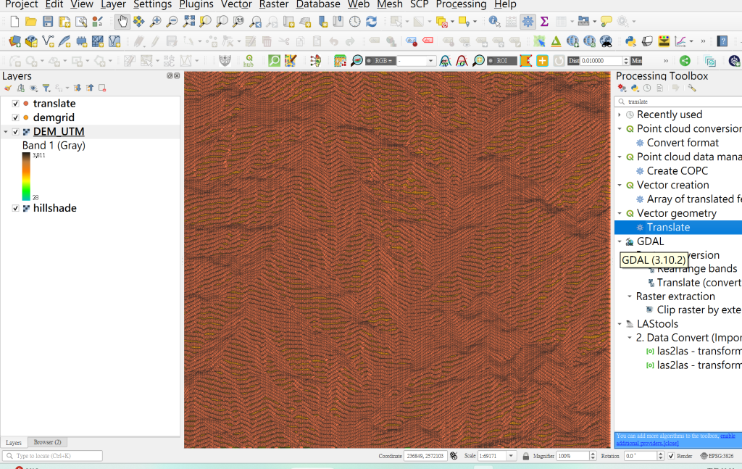Open the temporal controller clock icon
Screen dimensions: 742x469
(355, 21)
